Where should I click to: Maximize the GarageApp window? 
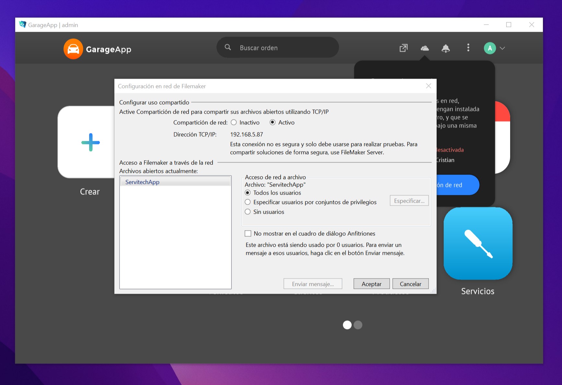coord(509,25)
